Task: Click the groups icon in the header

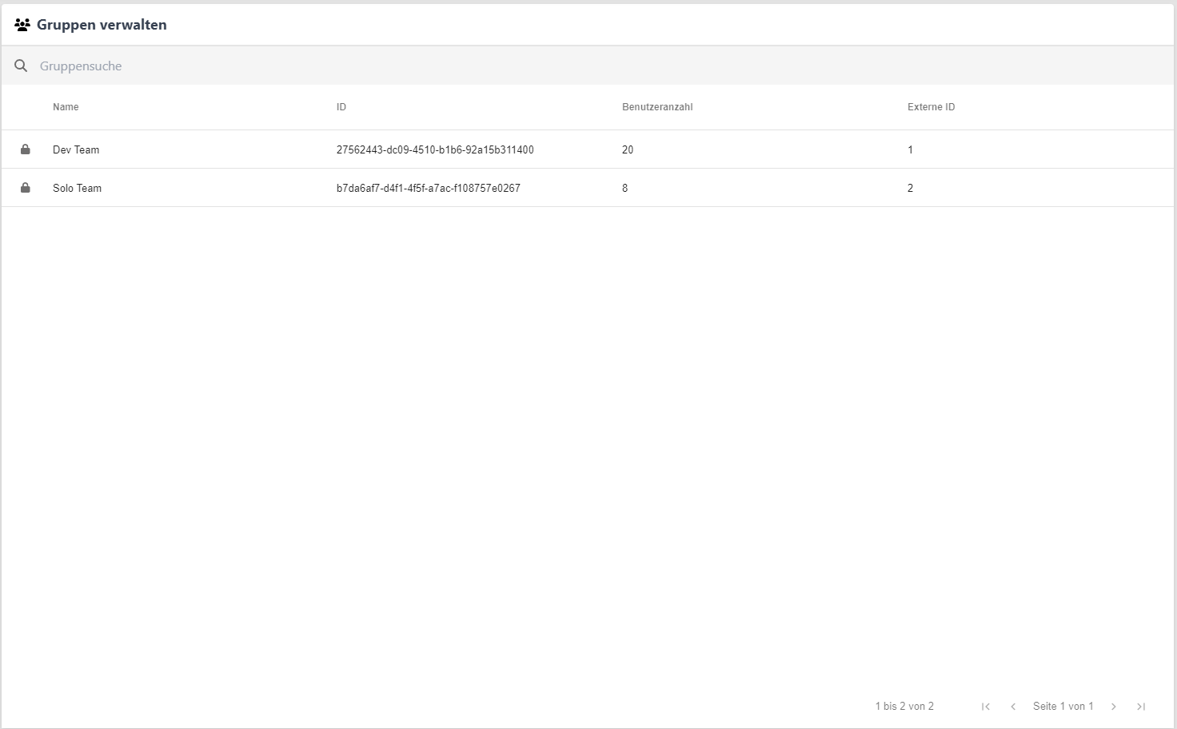Action: [22, 25]
